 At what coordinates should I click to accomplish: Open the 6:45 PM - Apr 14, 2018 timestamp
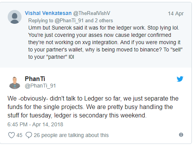[x=35, y=124]
